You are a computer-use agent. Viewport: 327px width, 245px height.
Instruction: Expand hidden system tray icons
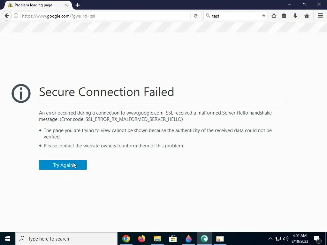pos(270,239)
